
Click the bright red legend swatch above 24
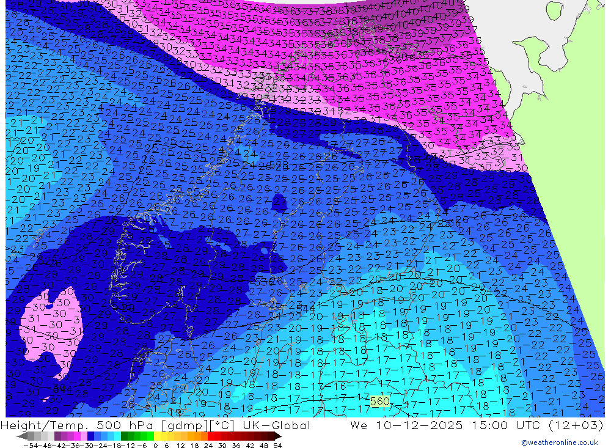(x=211, y=436)
